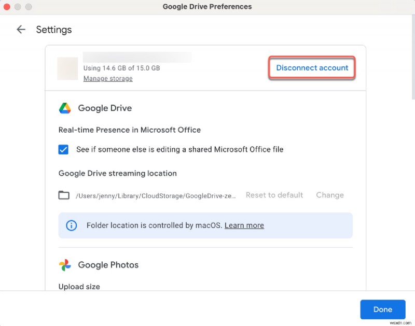Click the blurred account profile picture
Screen dimensions: 415x326
point(68,68)
